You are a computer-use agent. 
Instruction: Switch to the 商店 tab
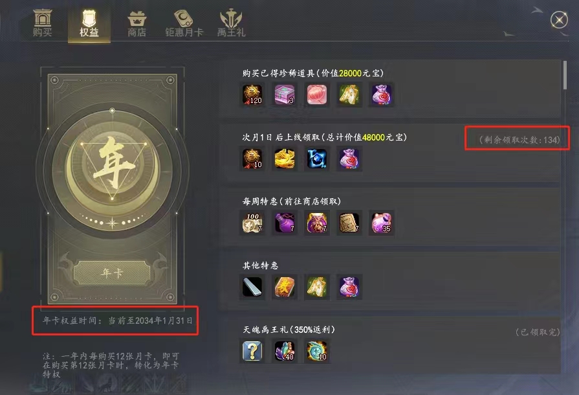click(x=137, y=24)
